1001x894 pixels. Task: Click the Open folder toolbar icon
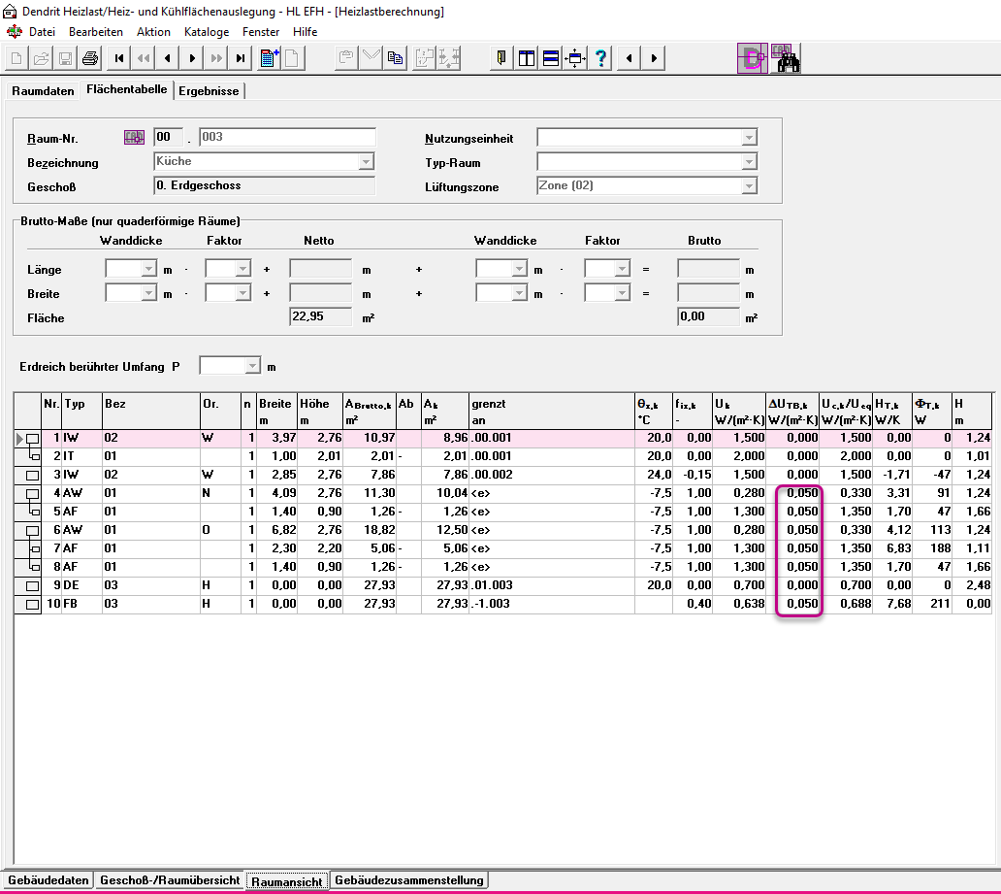click(41, 59)
